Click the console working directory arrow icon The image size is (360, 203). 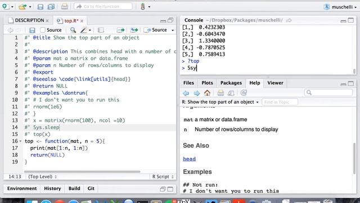click(x=289, y=20)
